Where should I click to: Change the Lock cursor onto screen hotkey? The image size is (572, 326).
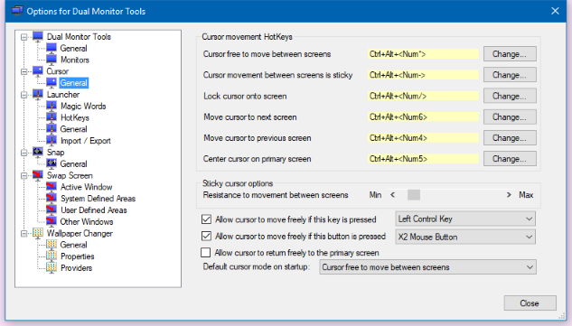click(x=510, y=96)
